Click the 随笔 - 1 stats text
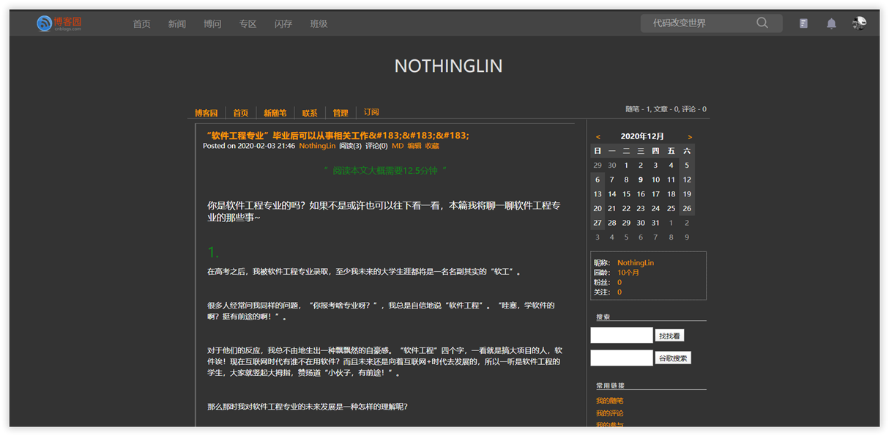 [638, 109]
